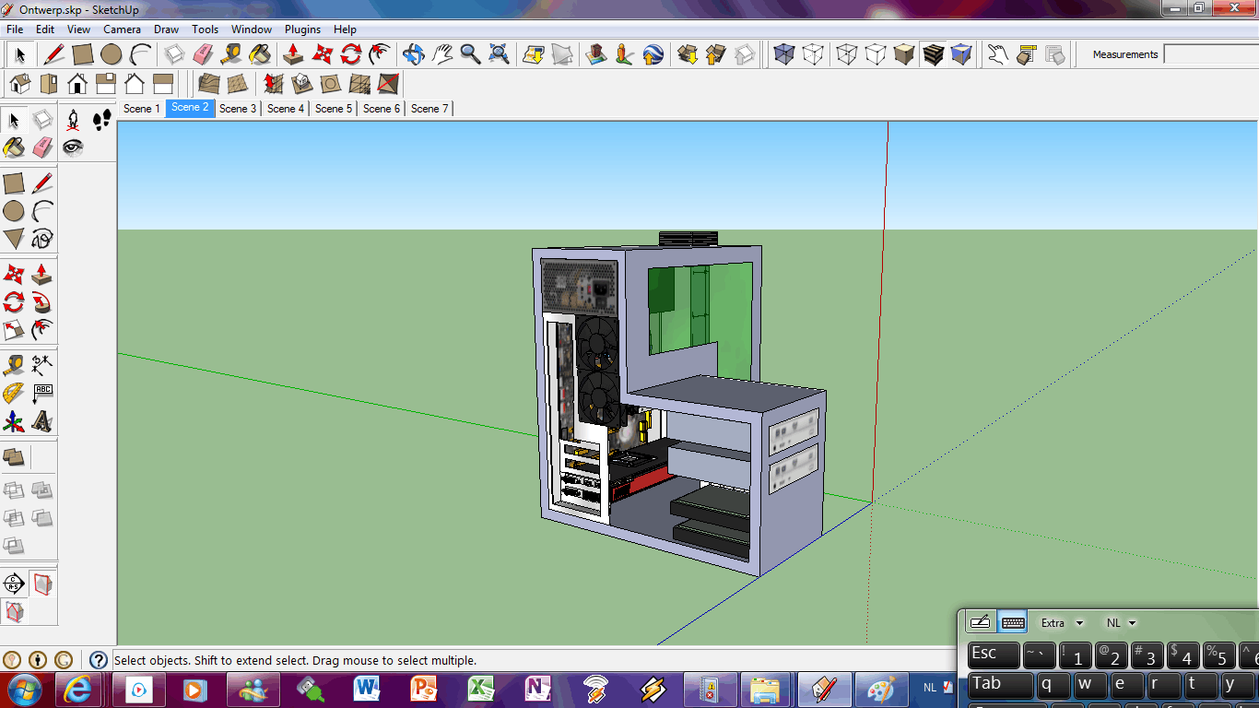This screenshot has height=708, width=1259.
Task: Switch to the Scene 1 tab
Action: (142, 109)
